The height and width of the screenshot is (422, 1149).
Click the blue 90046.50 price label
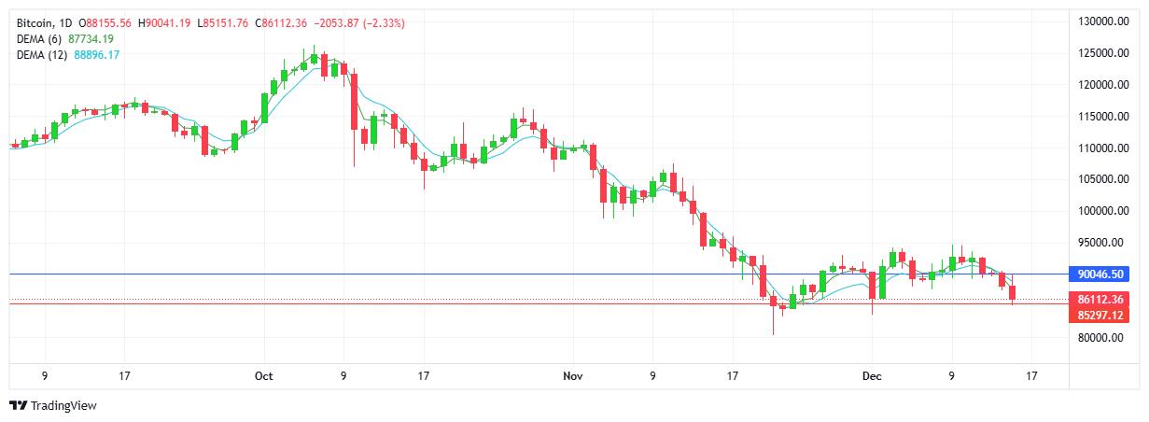point(1103,274)
